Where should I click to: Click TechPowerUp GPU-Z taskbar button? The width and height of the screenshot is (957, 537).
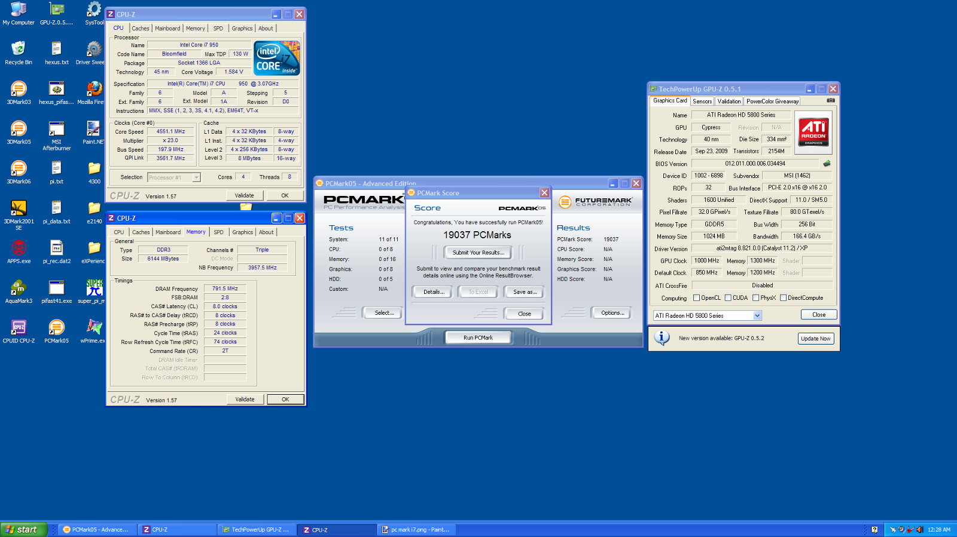(x=257, y=529)
